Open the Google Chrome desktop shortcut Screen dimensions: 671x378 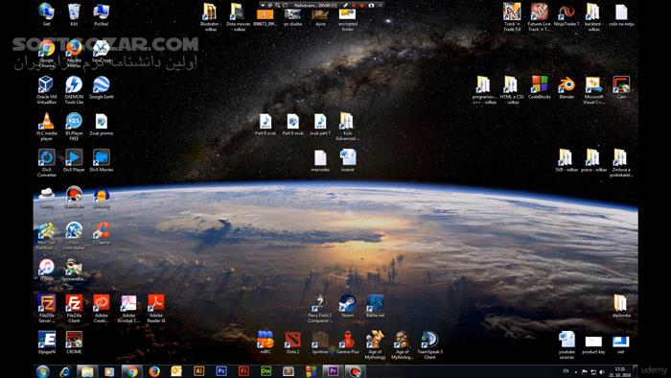47,53
